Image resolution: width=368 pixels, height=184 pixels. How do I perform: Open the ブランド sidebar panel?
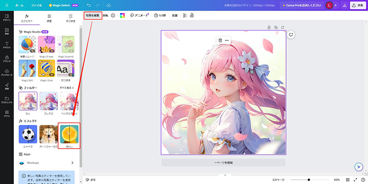pos(7,59)
